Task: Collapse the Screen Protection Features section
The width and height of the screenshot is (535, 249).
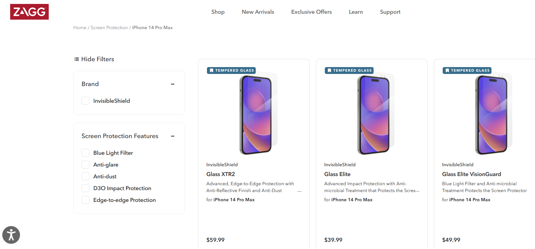Action: 173,136
